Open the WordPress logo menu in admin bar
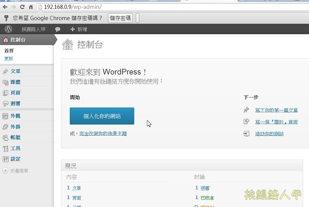 (x=8, y=29)
